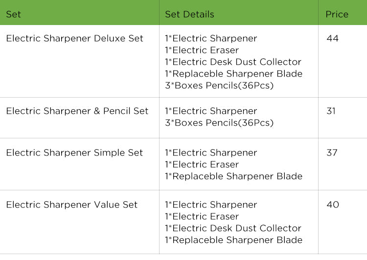Click 3*Boxes Pencils(36Pcs) in Deluxe Set details

click(x=219, y=85)
